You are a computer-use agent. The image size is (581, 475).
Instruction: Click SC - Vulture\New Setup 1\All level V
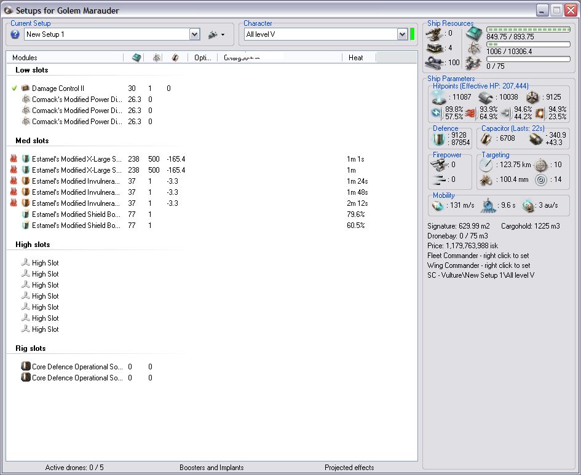[481, 275]
